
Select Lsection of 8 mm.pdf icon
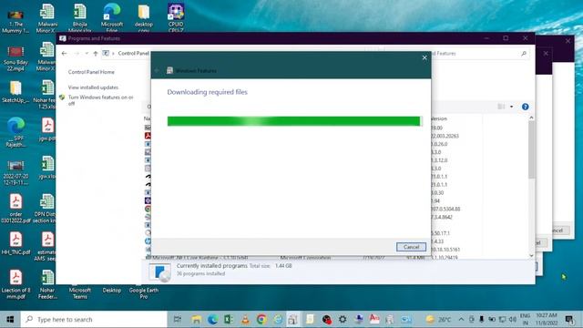[x=15, y=284]
